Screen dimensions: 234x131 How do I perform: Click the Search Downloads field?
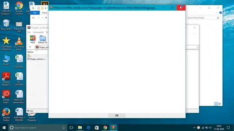click(203, 18)
